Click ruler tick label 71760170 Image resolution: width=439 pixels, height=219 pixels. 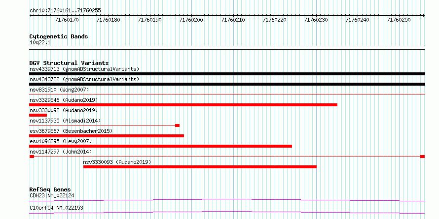[x=67, y=20]
